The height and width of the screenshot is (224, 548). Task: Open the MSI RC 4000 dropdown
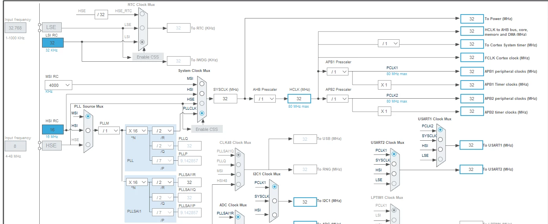pos(59,85)
